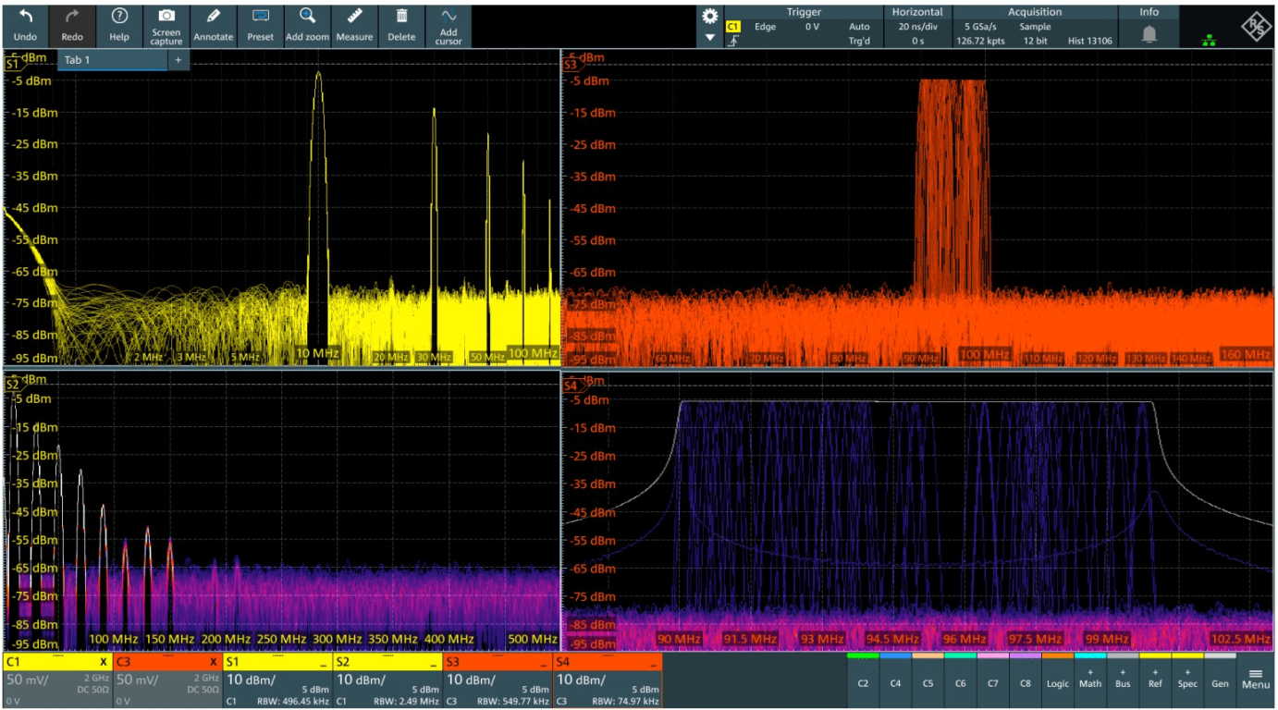
Task: Click the Rohde & Schwarz logo
Action: pos(1256,28)
